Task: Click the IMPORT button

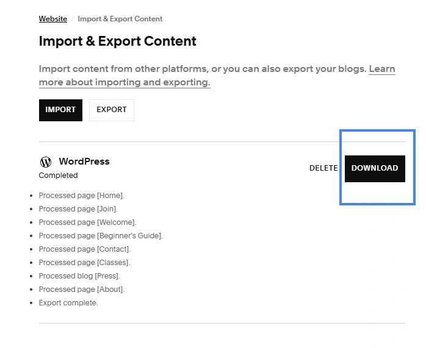Action: click(60, 110)
